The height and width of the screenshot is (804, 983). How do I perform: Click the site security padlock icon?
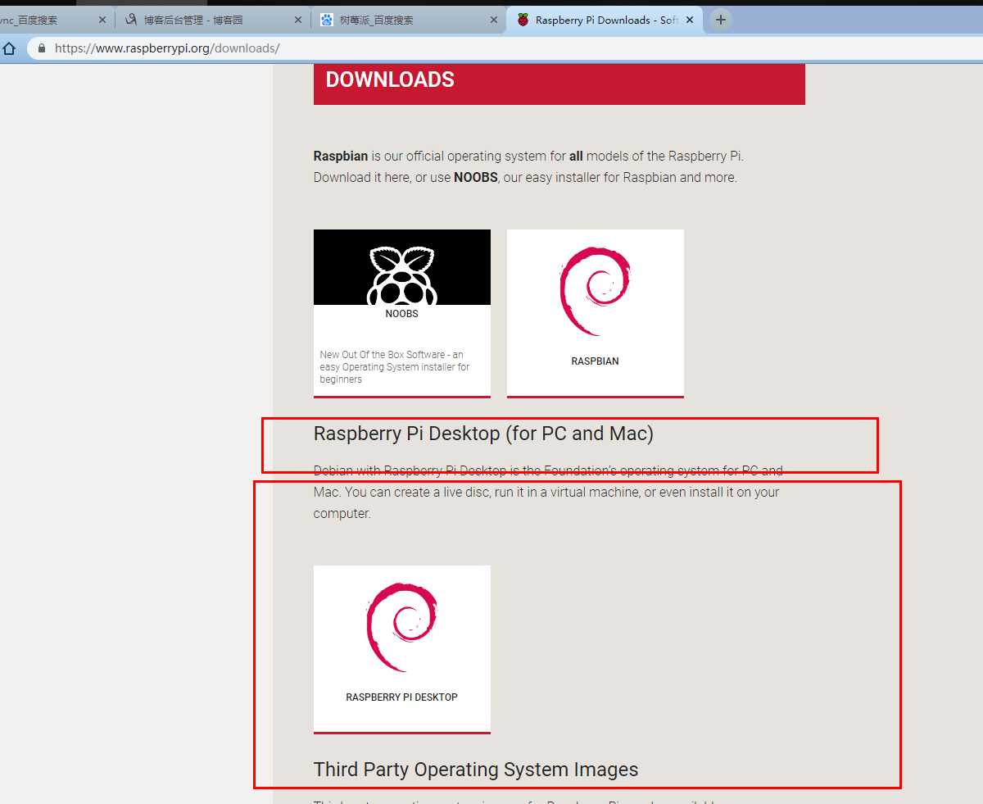click(43, 48)
